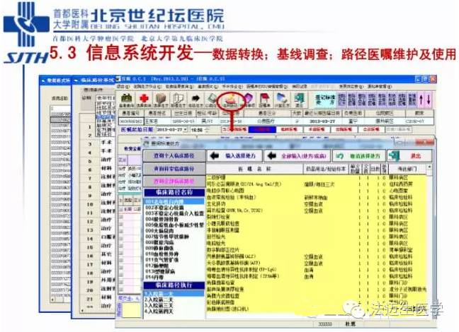Screen dimensions: 459x332
Task: Select pathway 011支气管扩张
Action: (162, 259)
